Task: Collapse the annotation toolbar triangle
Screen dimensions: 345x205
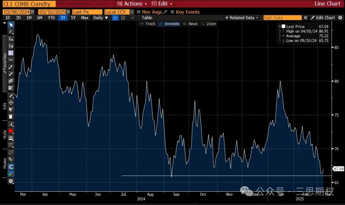Action: pos(4,23)
